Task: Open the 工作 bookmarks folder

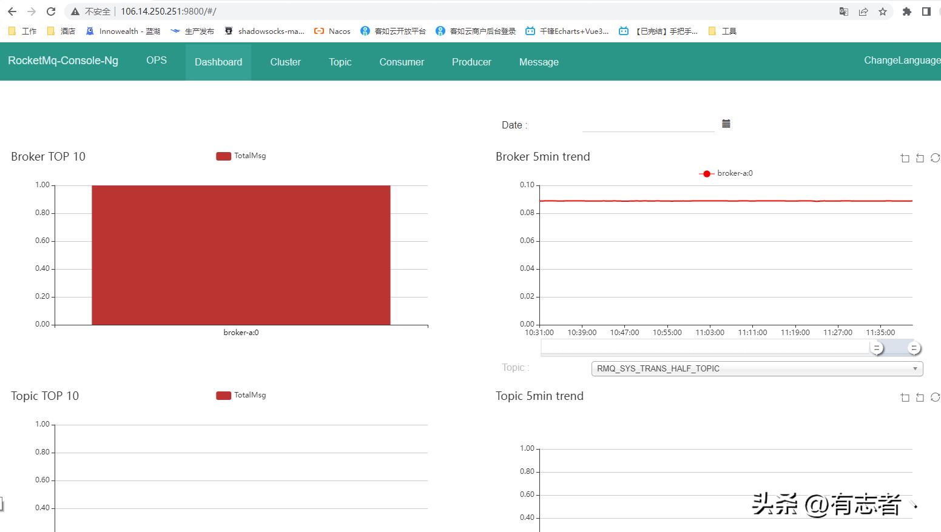Action: (x=23, y=31)
